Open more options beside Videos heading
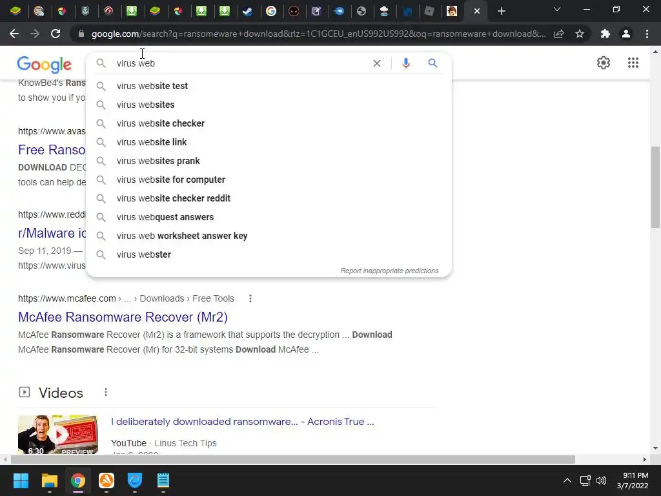Image resolution: width=661 pixels, height=496 pixels. pos(106,393)
